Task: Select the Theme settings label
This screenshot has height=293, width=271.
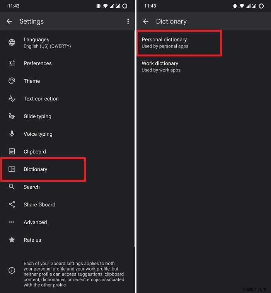Action: [x=32, y=81]
